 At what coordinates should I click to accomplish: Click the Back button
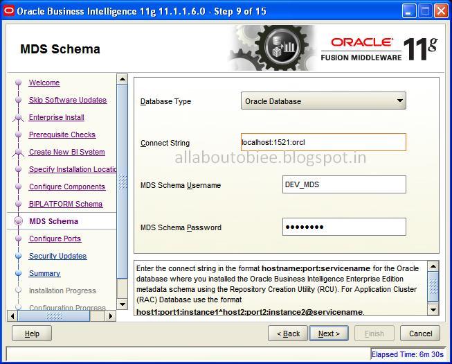pyautogui.click(x=288, y=333)
